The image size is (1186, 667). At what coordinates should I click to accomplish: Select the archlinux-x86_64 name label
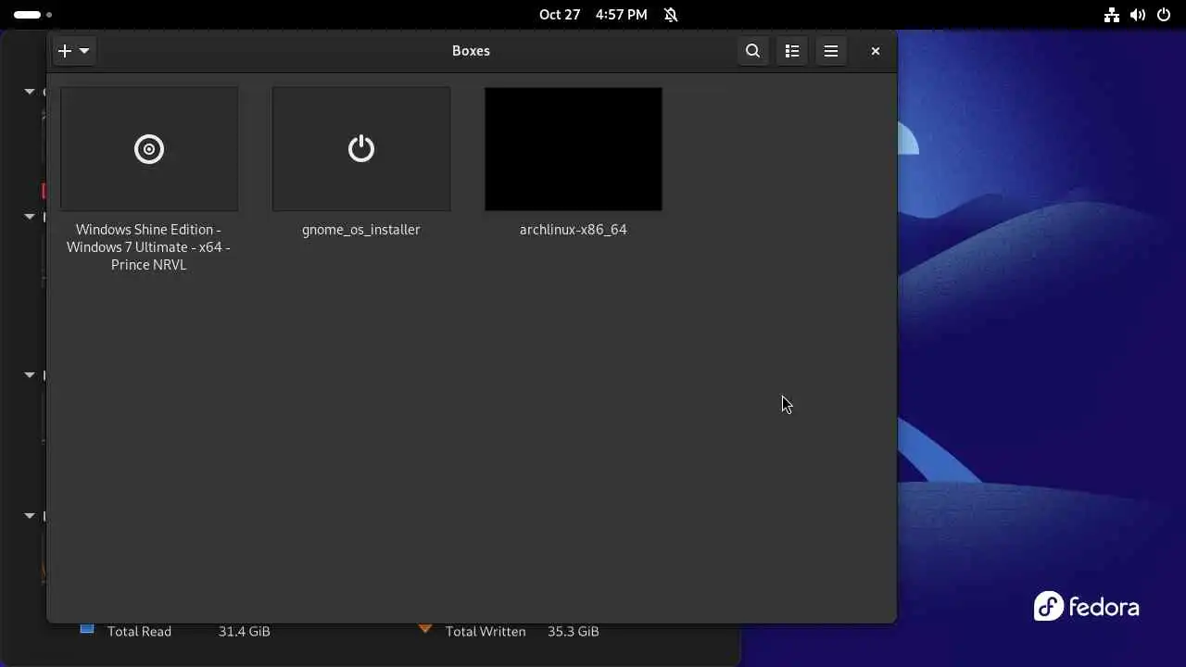574,230
